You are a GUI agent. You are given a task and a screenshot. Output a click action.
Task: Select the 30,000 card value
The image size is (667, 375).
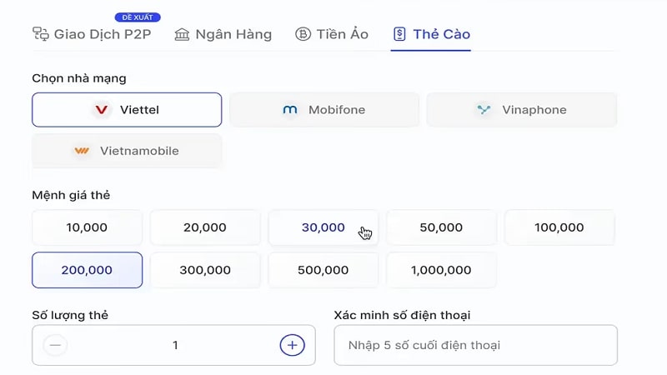(323, 227)
